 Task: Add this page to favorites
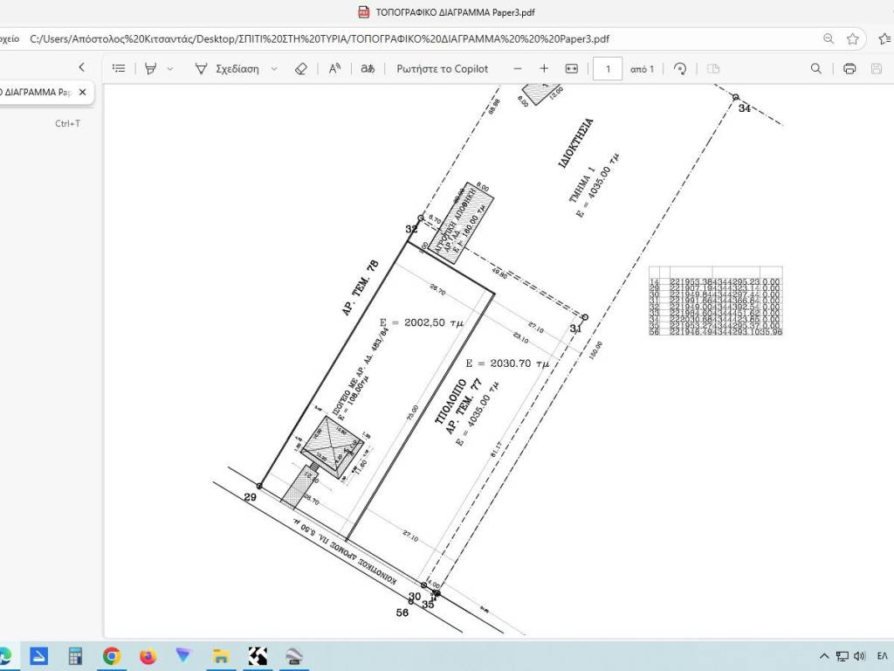point(853,38)
